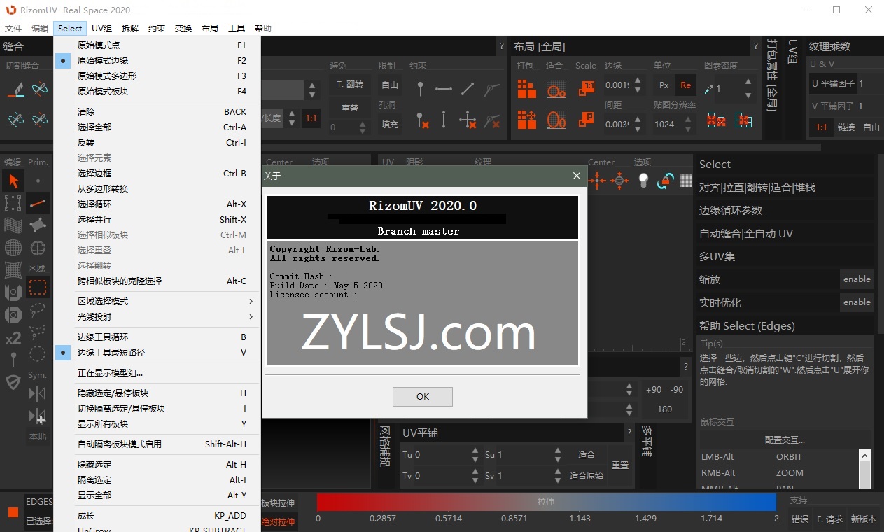This screenshot has width=884, height=532.
Task: Click the cut seam icon in 切割缝合
Action: click(x=17, y=90)
